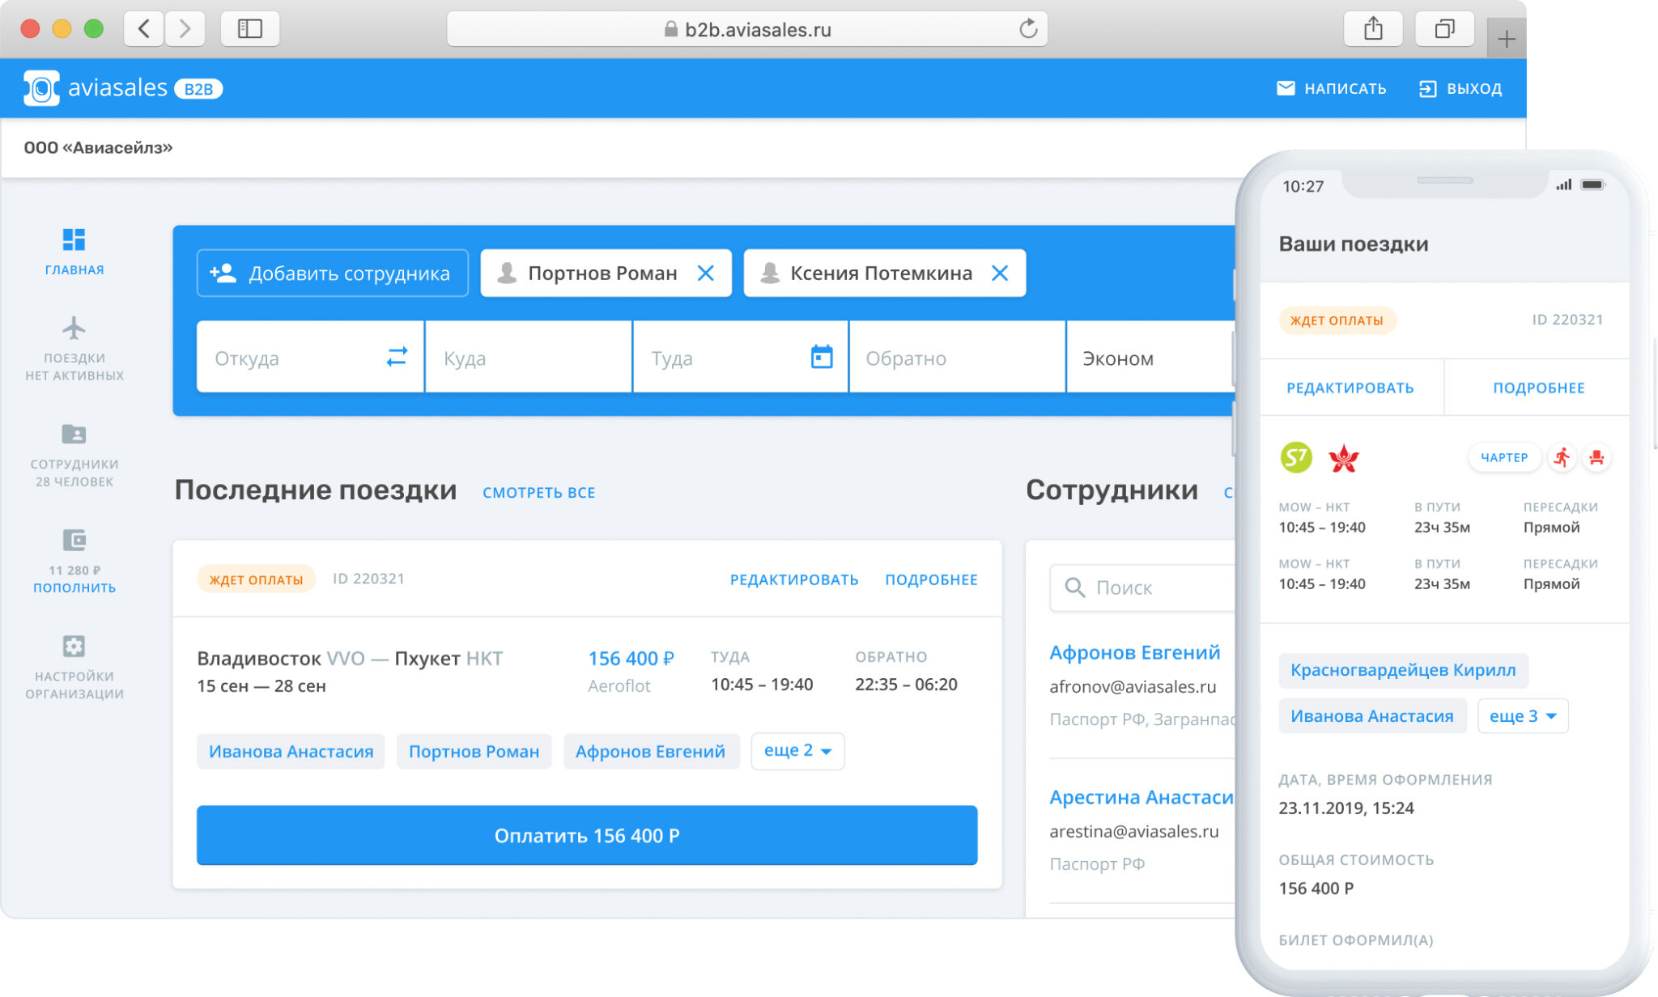
Task: Select Иванова Анастасия tag on phone
Action: (x=1372, y=716)
